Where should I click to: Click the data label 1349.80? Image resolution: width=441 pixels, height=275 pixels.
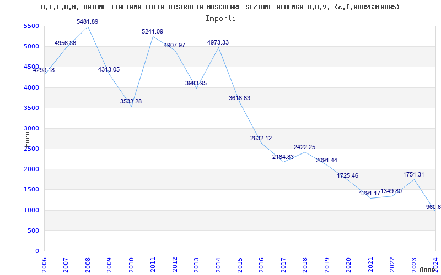point(391,191)
